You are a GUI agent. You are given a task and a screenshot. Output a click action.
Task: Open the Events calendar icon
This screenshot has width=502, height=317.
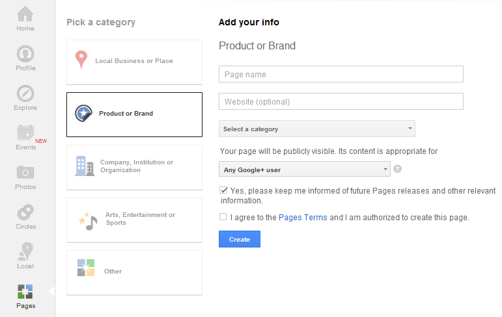[25, 133]
